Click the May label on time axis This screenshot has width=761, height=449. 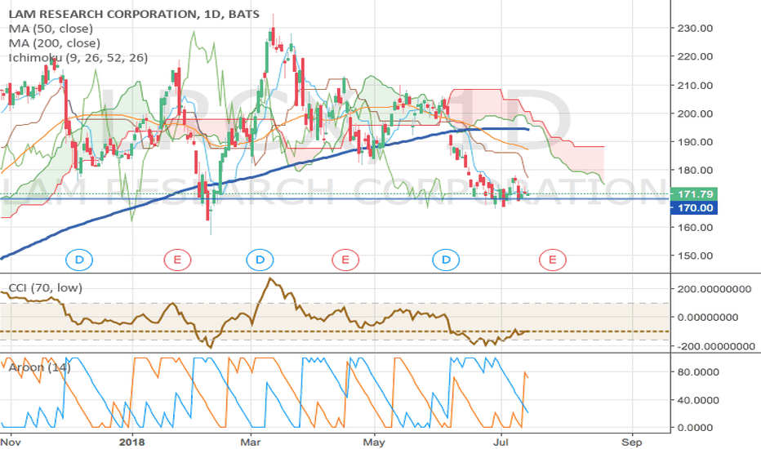[374, 442]
